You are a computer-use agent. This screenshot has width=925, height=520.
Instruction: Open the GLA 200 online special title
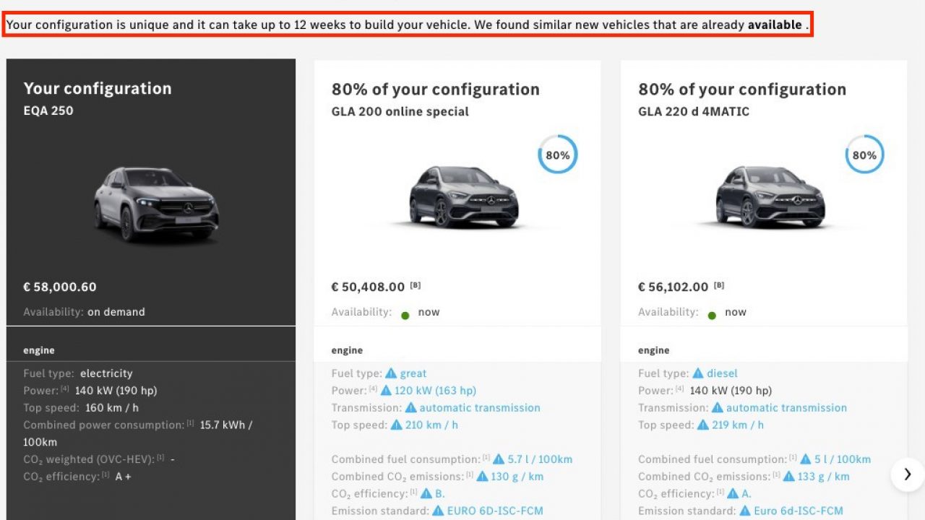[x=400, y=112]
